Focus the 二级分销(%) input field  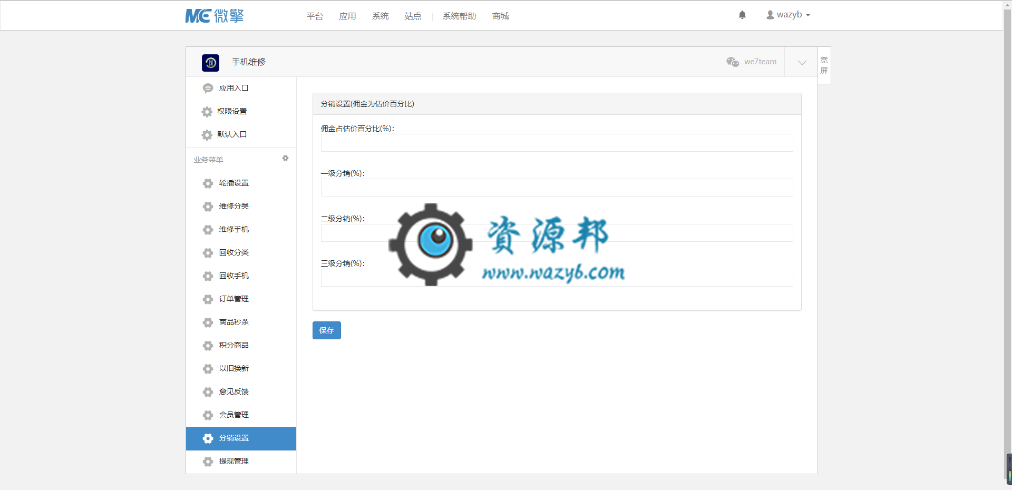pyautogui.click(x=557, y=233)
